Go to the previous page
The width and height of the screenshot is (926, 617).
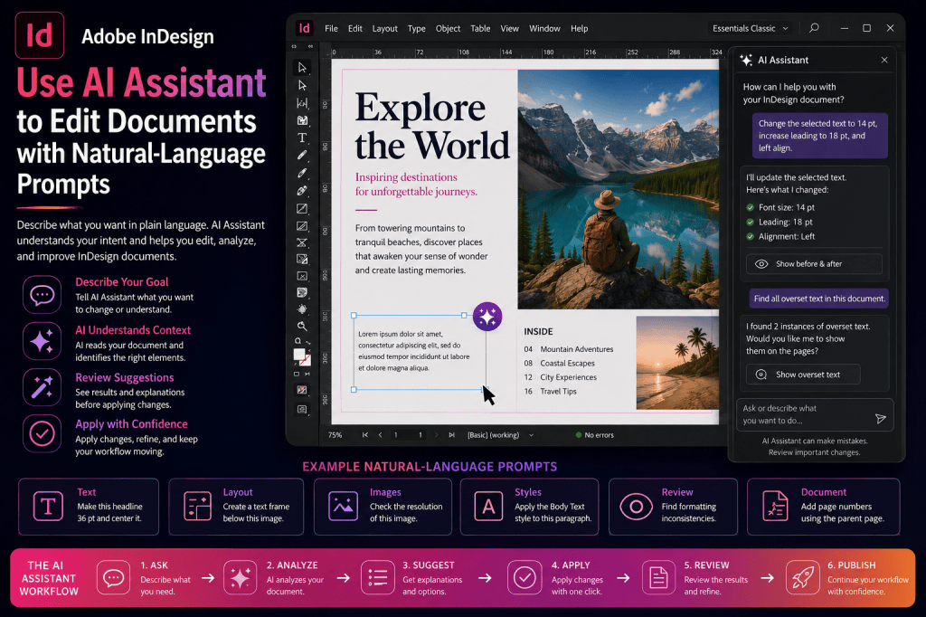point(381,435)
